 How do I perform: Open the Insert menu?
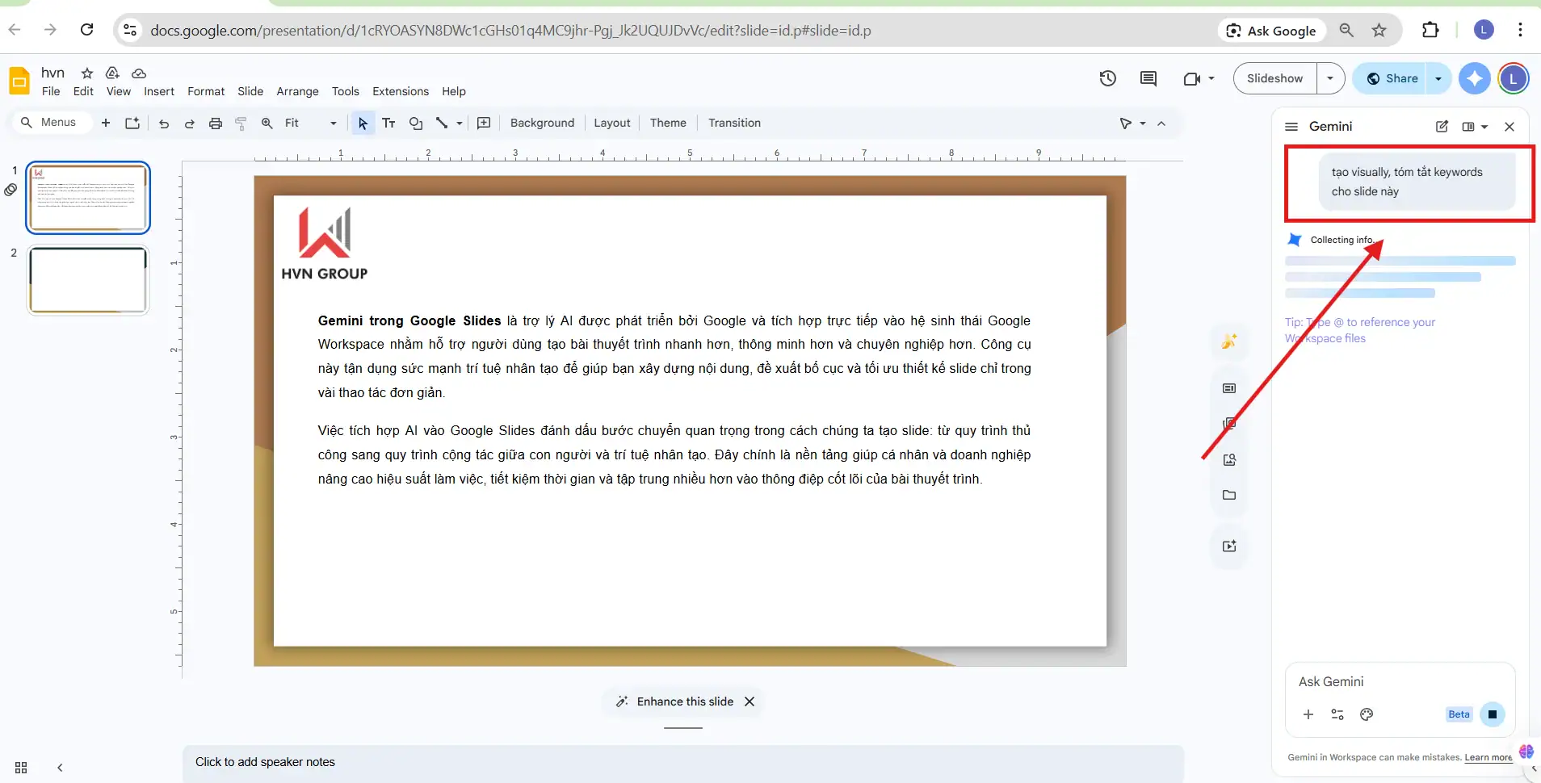159,91
